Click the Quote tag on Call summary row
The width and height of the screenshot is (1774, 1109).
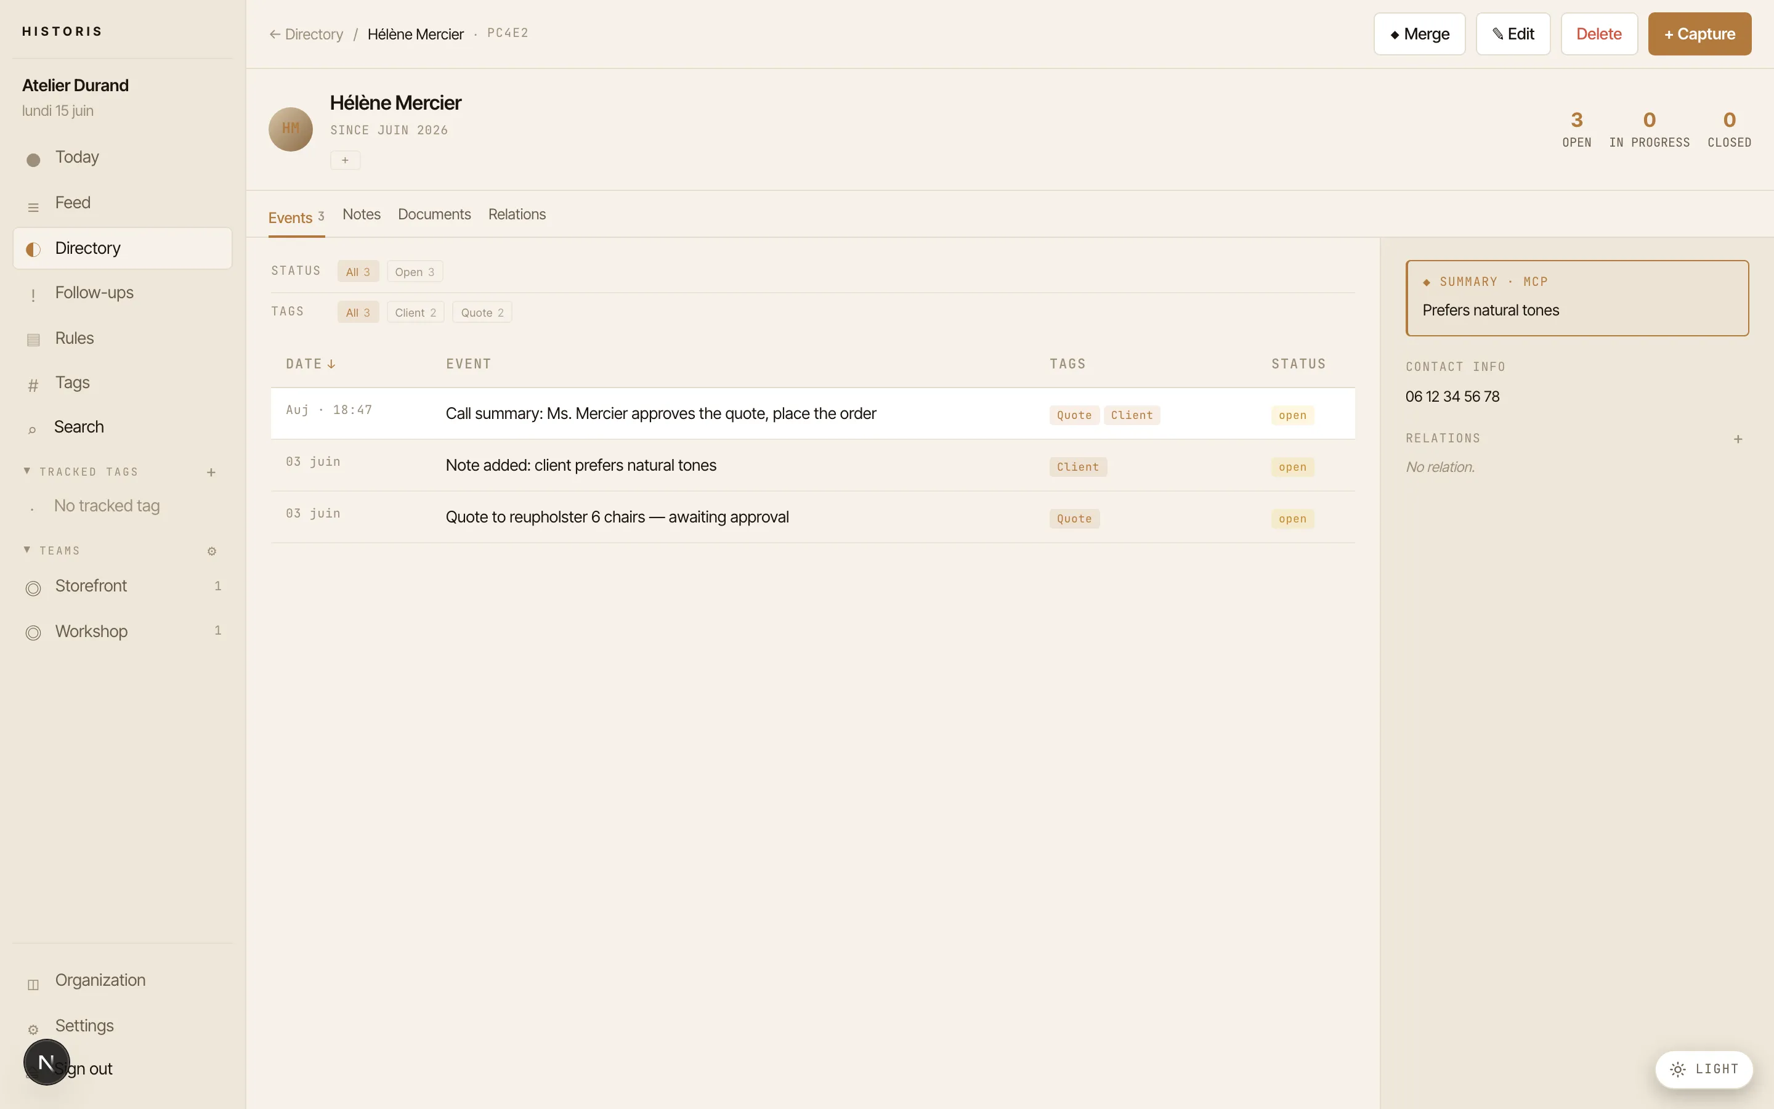click(x=1074, y=415)
